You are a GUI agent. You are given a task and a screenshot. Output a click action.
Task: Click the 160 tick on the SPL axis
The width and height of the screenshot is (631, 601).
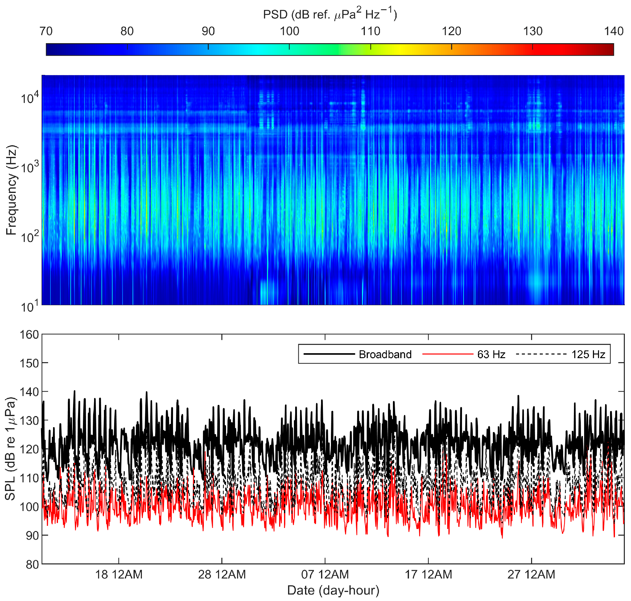pos(29,334)
